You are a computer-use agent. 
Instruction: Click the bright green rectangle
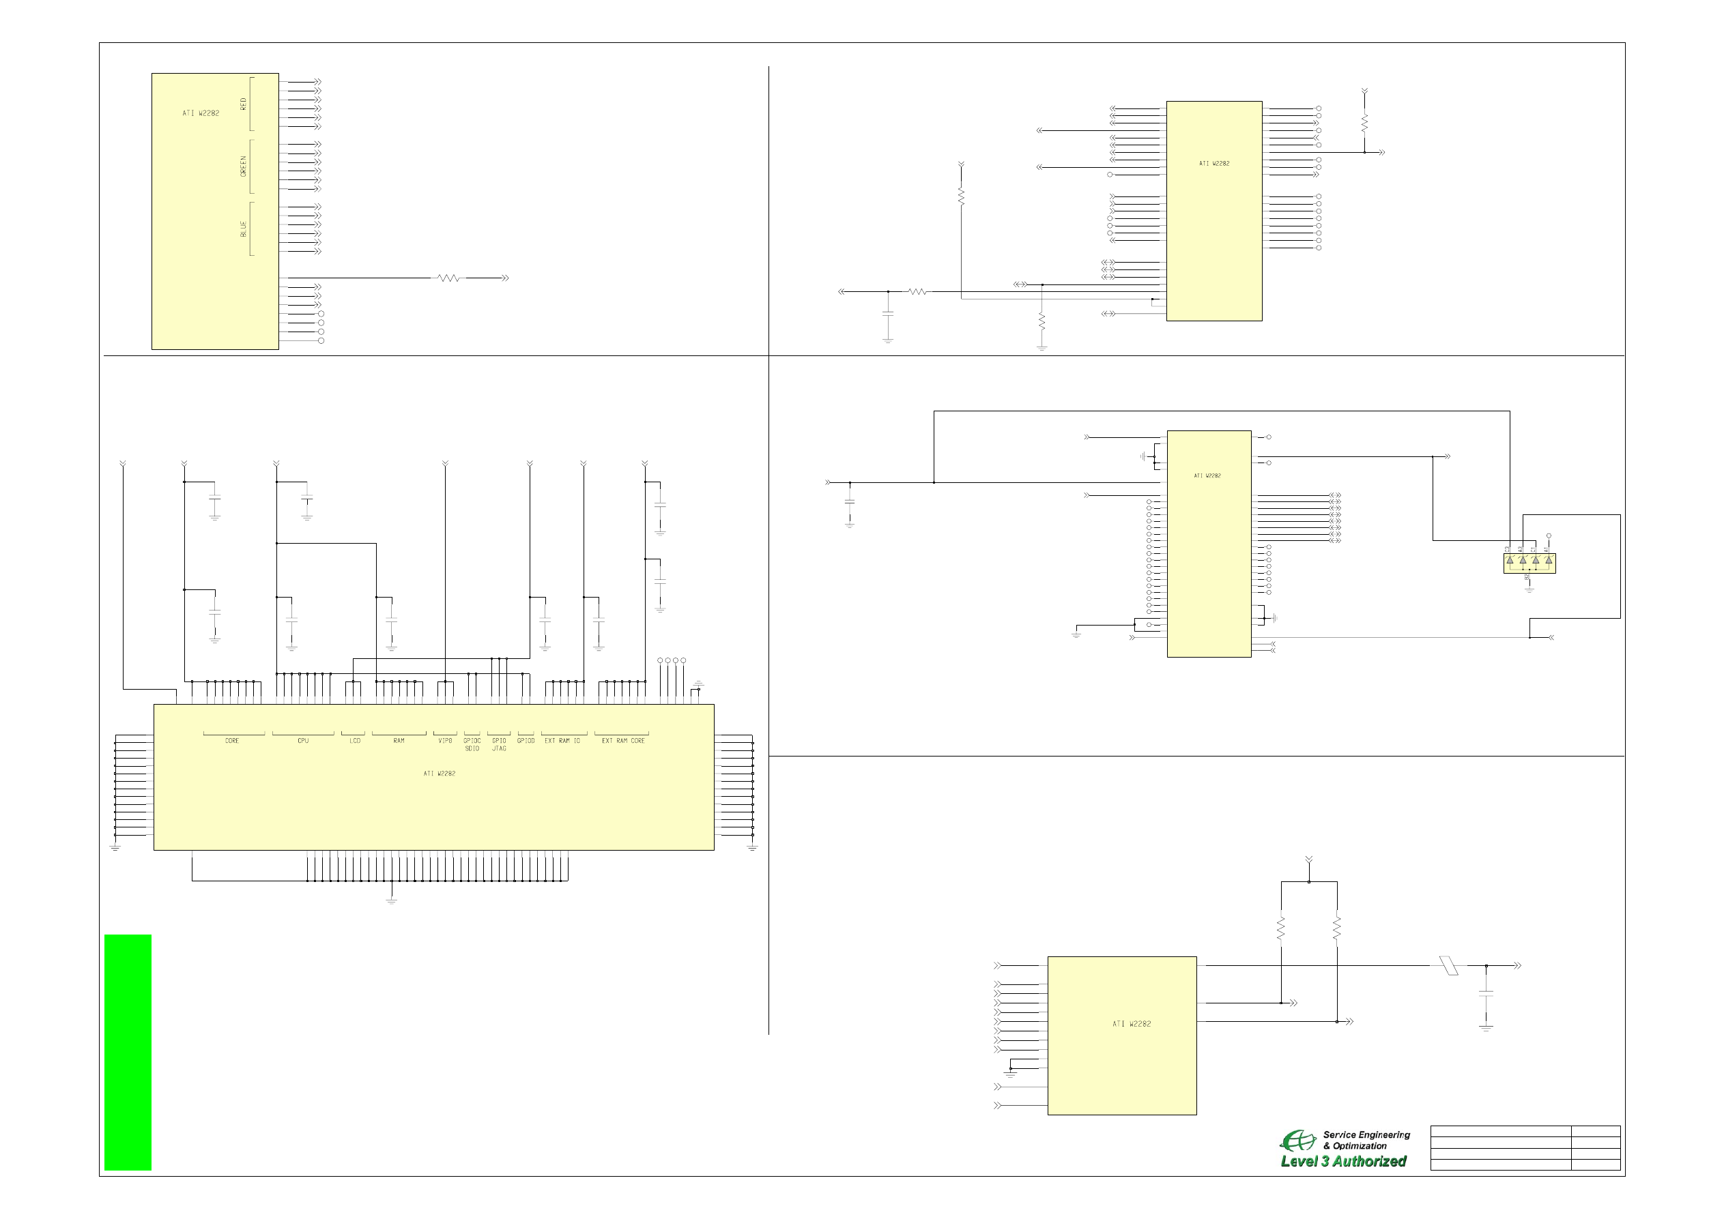point(128,1052)
